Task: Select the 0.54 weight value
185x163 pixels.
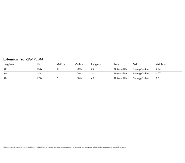Action: 158,69
